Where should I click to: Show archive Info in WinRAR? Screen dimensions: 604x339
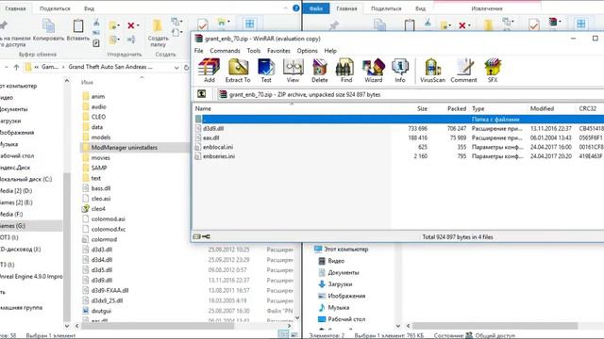coord(400,71)
